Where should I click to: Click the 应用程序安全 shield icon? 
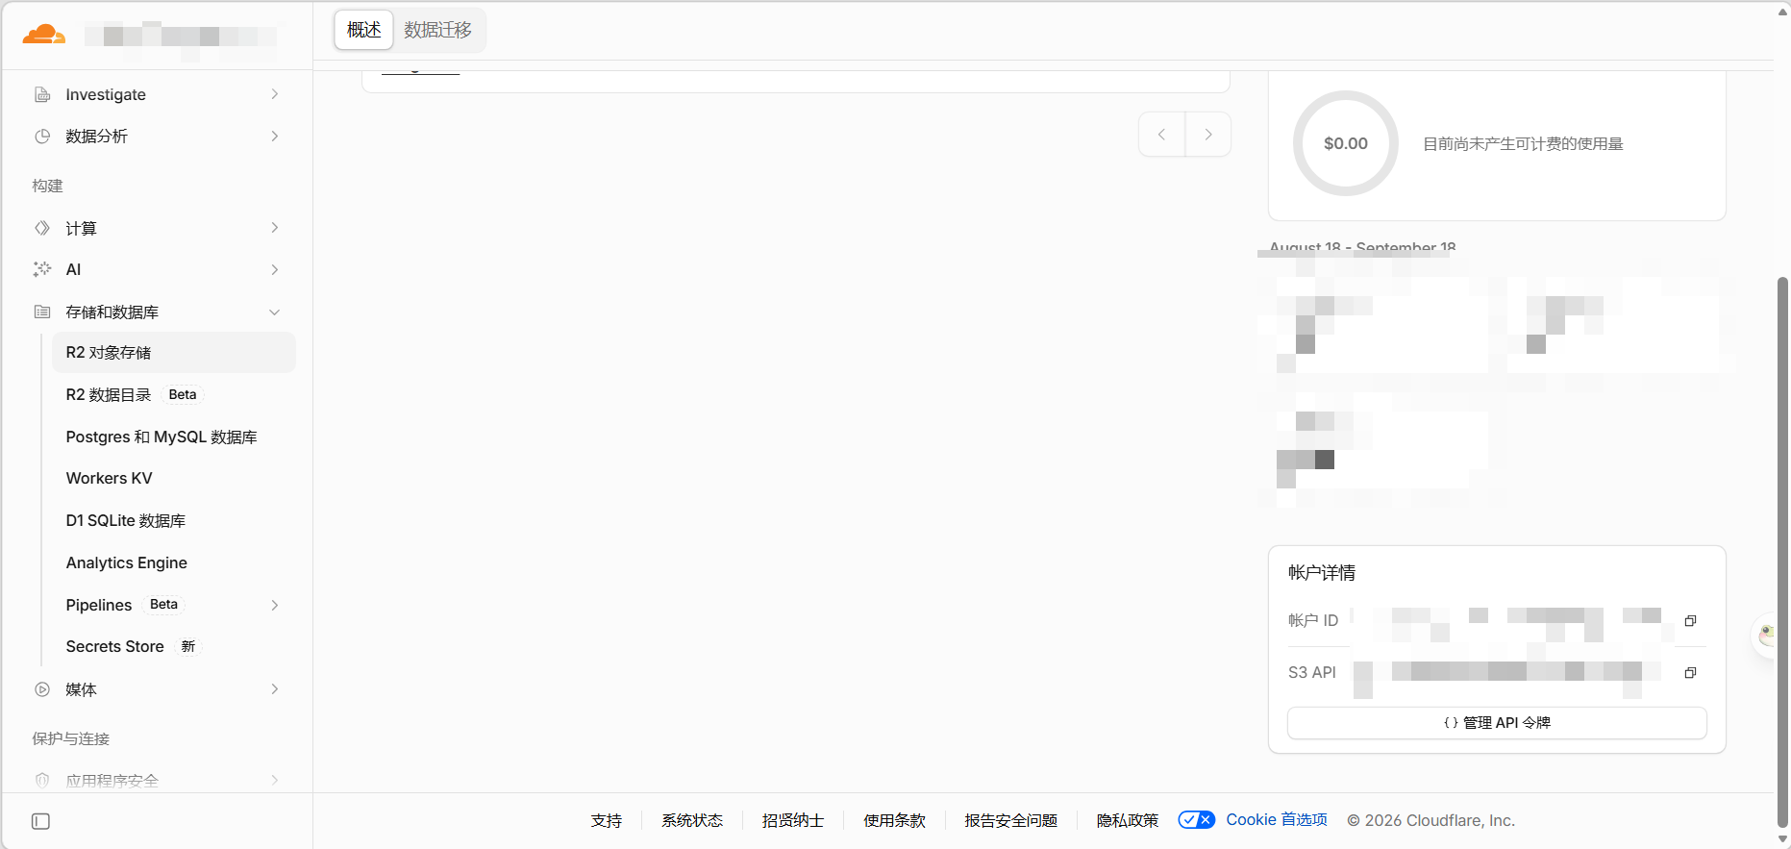click(42, 781)
